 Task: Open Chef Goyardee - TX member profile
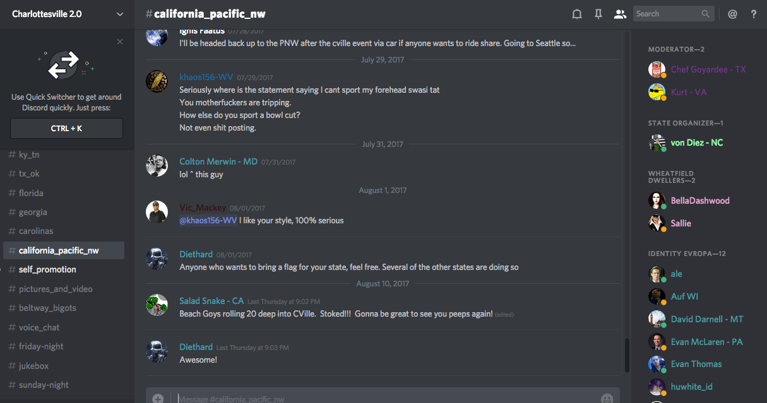pyautogui.click(x=708, y=69)
